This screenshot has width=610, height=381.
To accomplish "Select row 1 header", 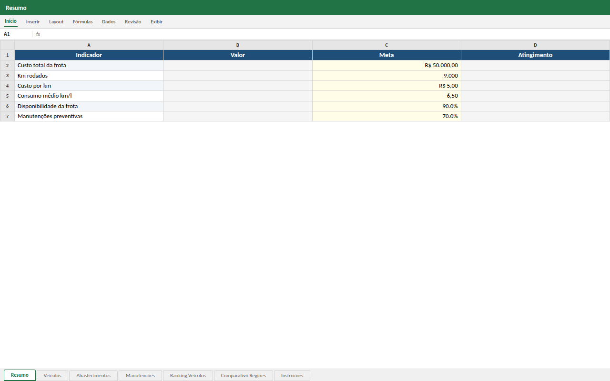I will click(x=7, y=55).
